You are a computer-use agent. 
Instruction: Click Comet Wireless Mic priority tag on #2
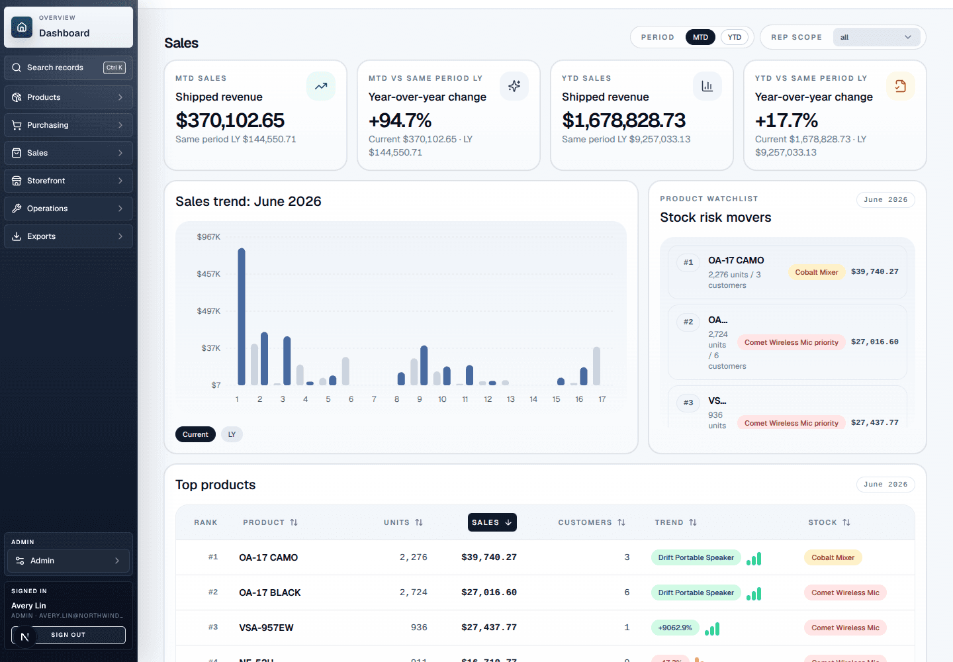(x=792, y=342)
